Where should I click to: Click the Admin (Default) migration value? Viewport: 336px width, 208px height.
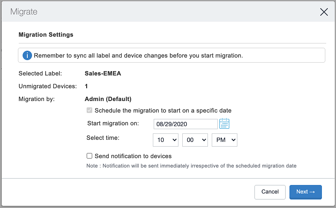tap(108, 99)
